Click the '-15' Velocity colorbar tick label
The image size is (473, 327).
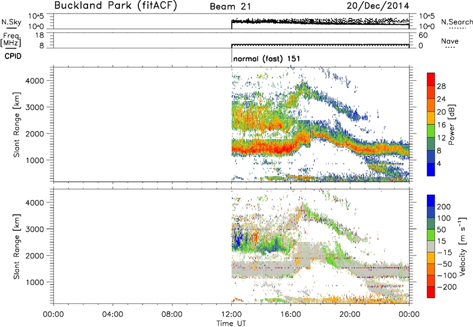445,253
